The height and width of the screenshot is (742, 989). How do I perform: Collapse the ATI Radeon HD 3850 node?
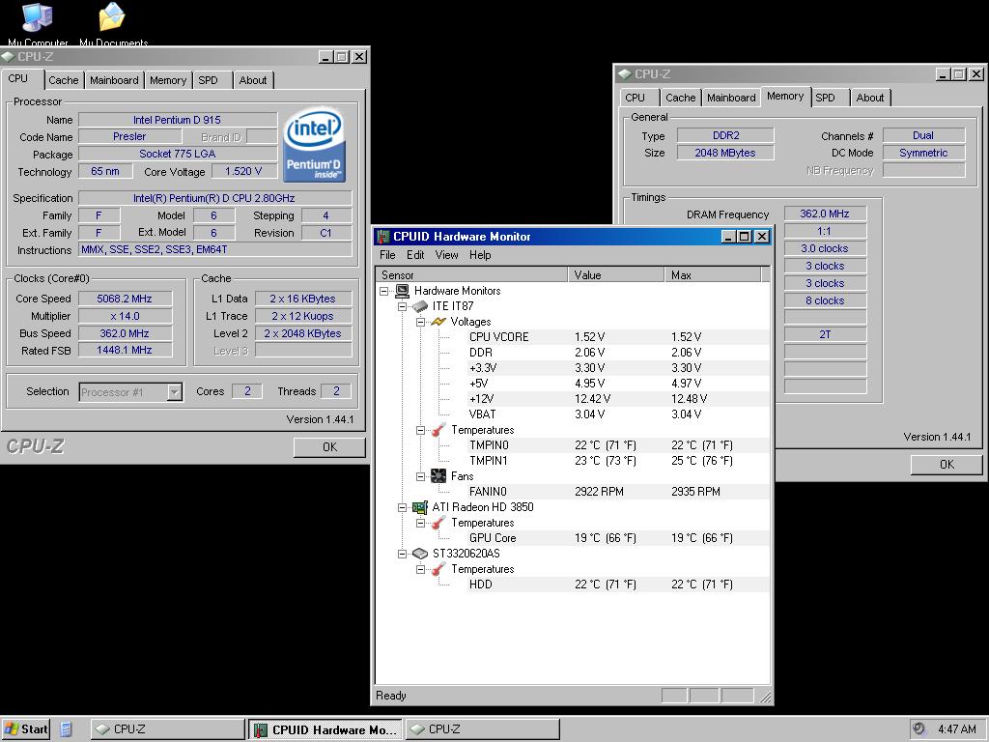click(403, 507)
